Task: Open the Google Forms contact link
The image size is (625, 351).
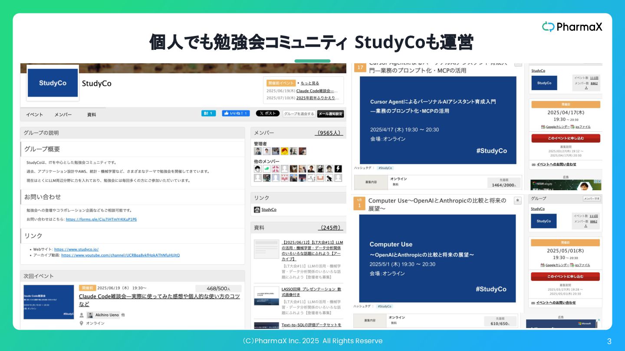Action: [x=101, y=219]
